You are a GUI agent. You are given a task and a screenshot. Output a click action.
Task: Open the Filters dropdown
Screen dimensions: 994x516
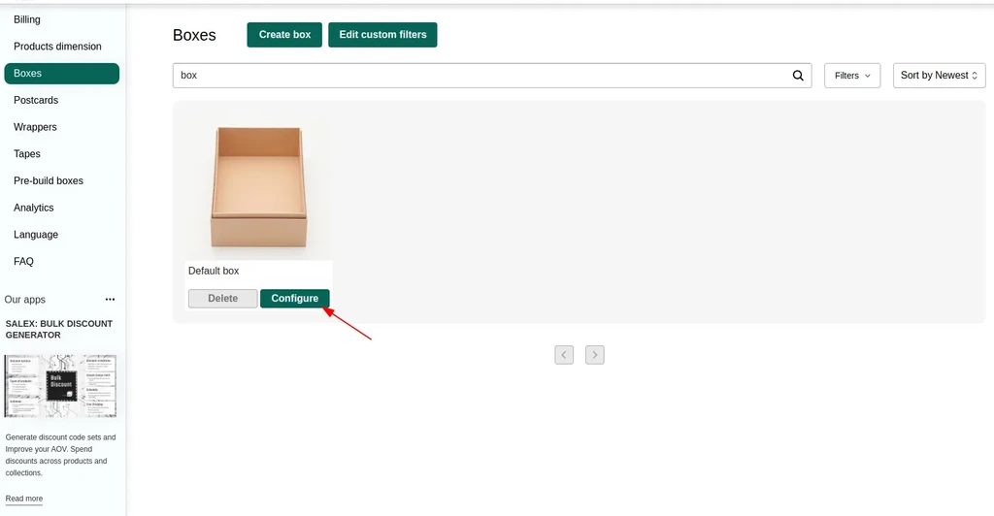[852, 76]
